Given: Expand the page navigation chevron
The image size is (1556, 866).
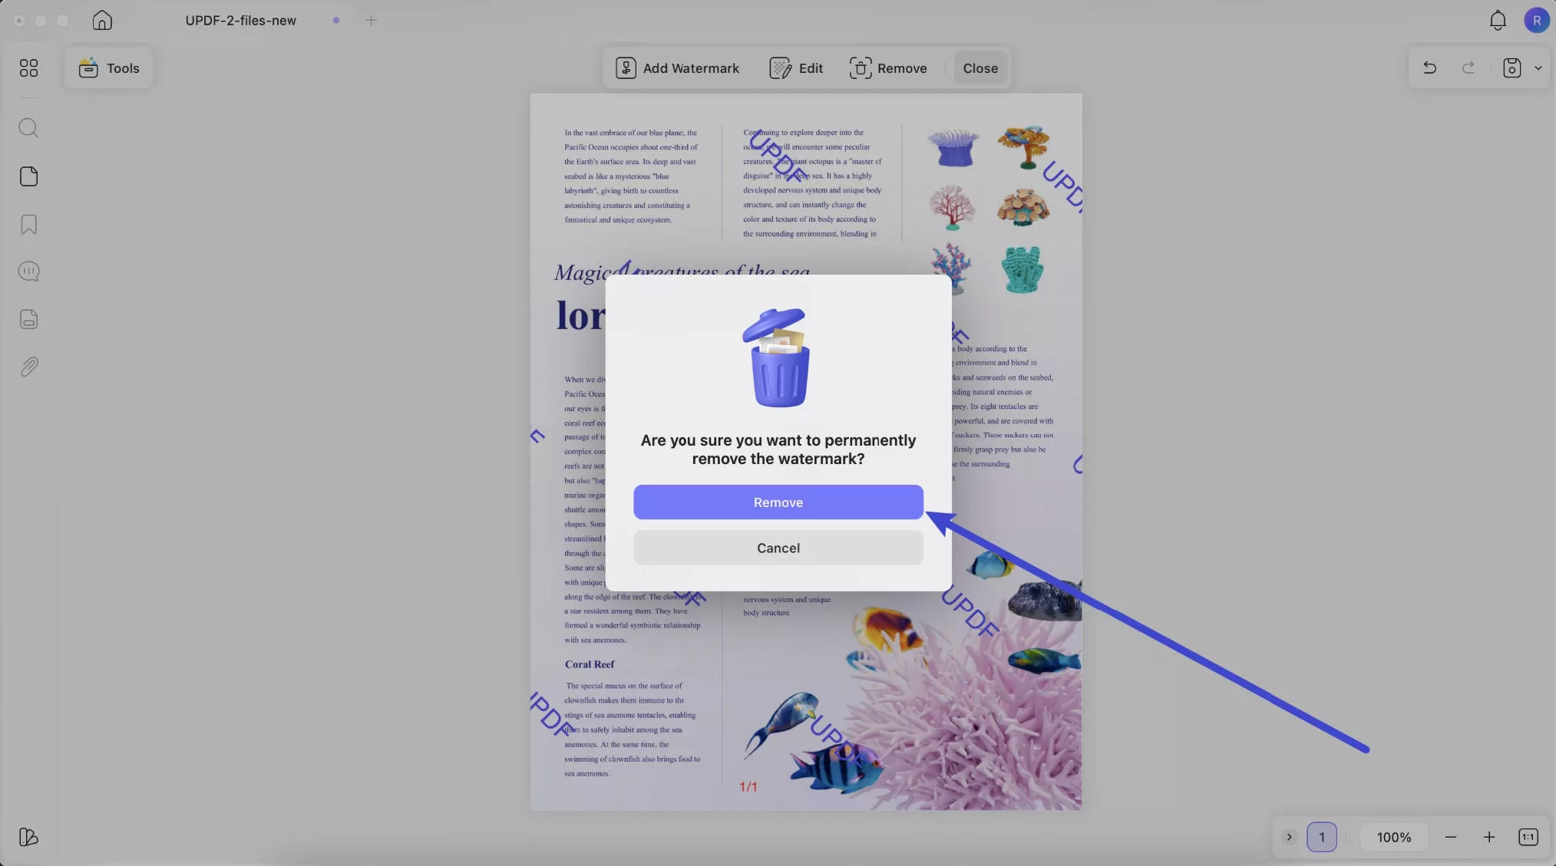Looking at the screenshot, I should click(x=1289, y=837).
